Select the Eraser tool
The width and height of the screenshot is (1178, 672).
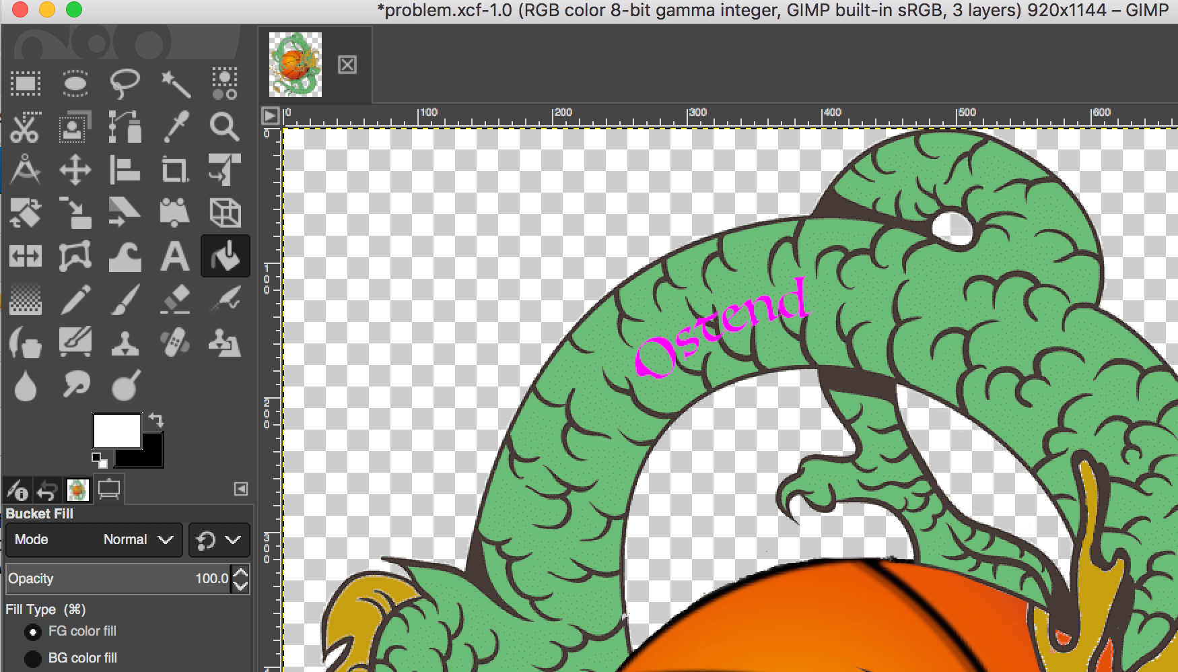pyautogui.click(x=175, y=299)
